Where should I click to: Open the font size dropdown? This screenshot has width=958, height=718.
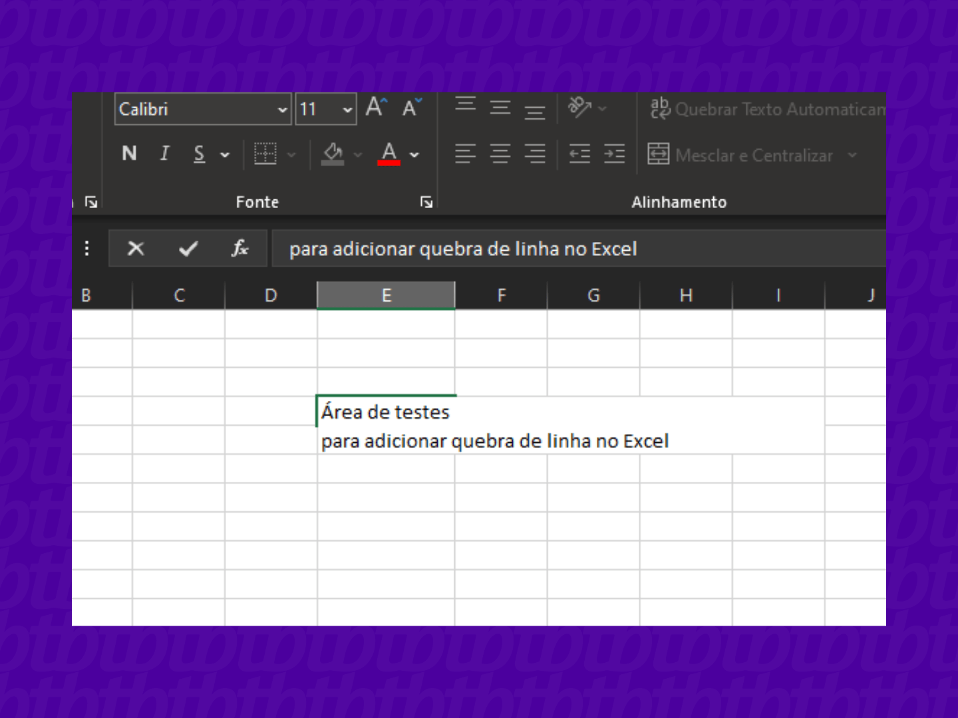(x=347, y=108)
